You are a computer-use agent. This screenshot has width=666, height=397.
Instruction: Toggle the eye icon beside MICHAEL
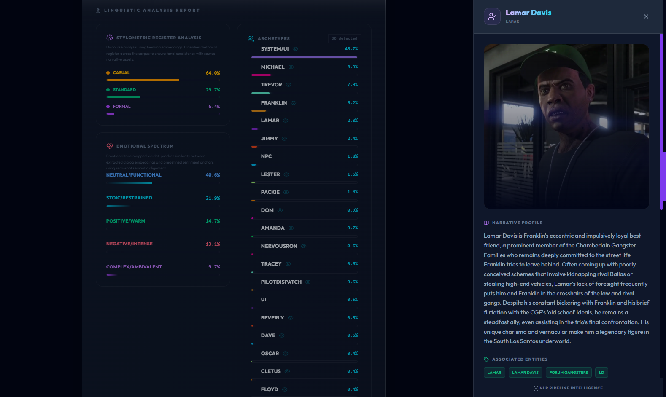(291, 67)
